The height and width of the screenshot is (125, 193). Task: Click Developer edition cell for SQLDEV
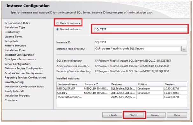150,93
